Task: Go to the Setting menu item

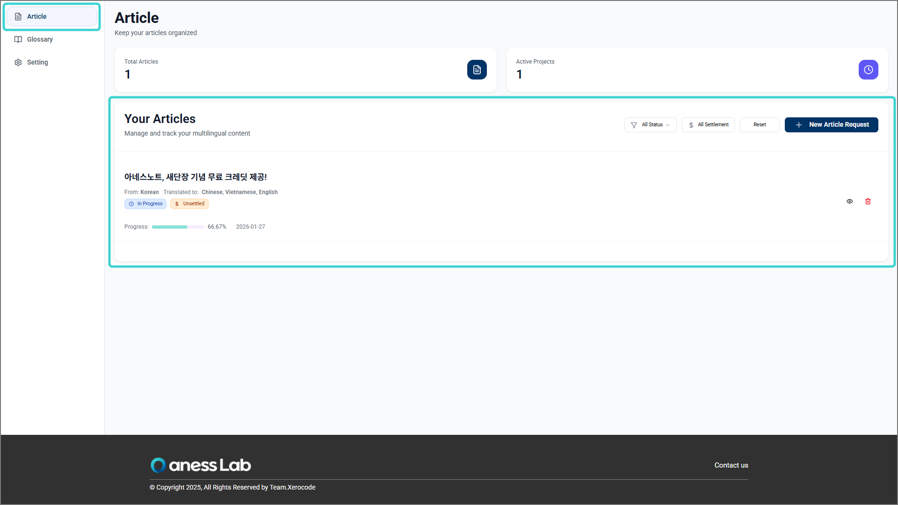Action: 37,63
